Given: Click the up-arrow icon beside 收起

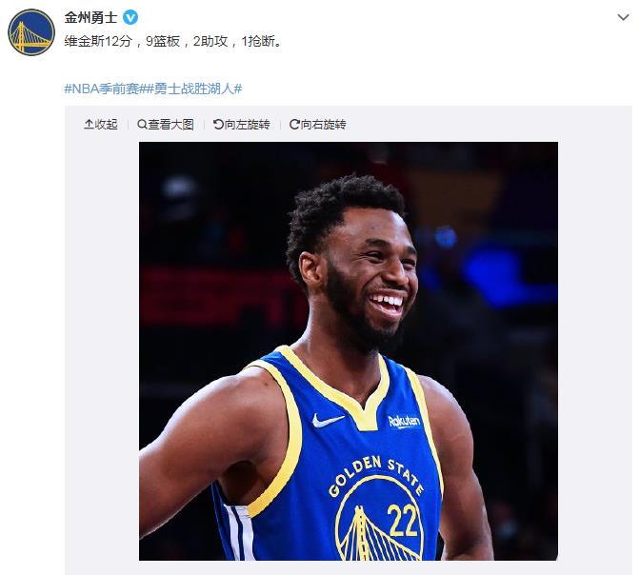Looking at the screenshot, I should [x=89, y=124].
